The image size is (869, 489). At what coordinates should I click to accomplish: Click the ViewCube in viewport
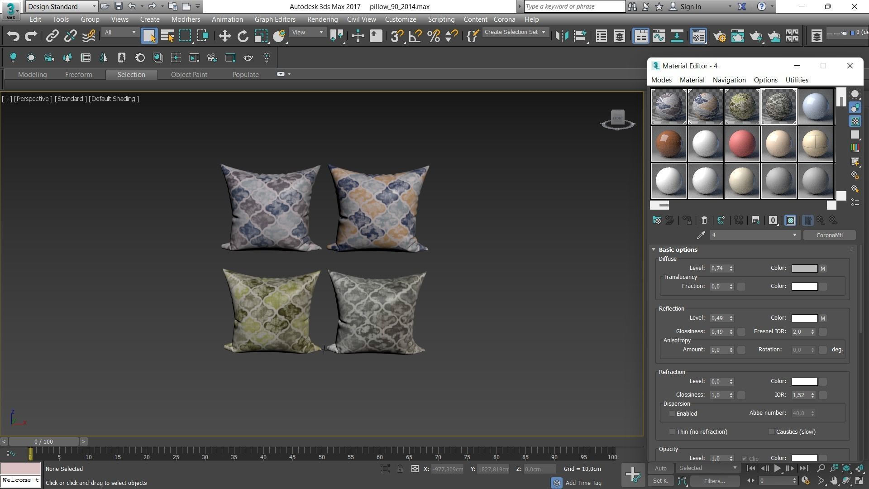618,119
